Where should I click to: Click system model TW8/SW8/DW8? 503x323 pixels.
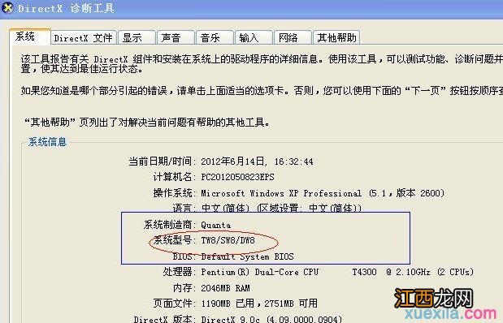228,240
